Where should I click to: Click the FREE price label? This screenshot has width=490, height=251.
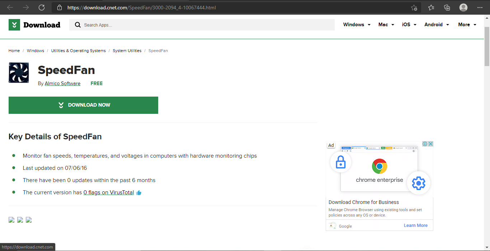pos(96,83)
